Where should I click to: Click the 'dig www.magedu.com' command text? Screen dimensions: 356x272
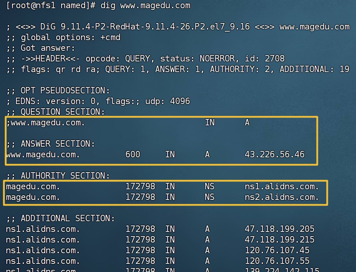point(145,5)
